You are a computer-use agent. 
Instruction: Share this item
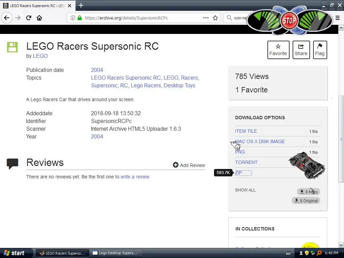coord(301,50)
